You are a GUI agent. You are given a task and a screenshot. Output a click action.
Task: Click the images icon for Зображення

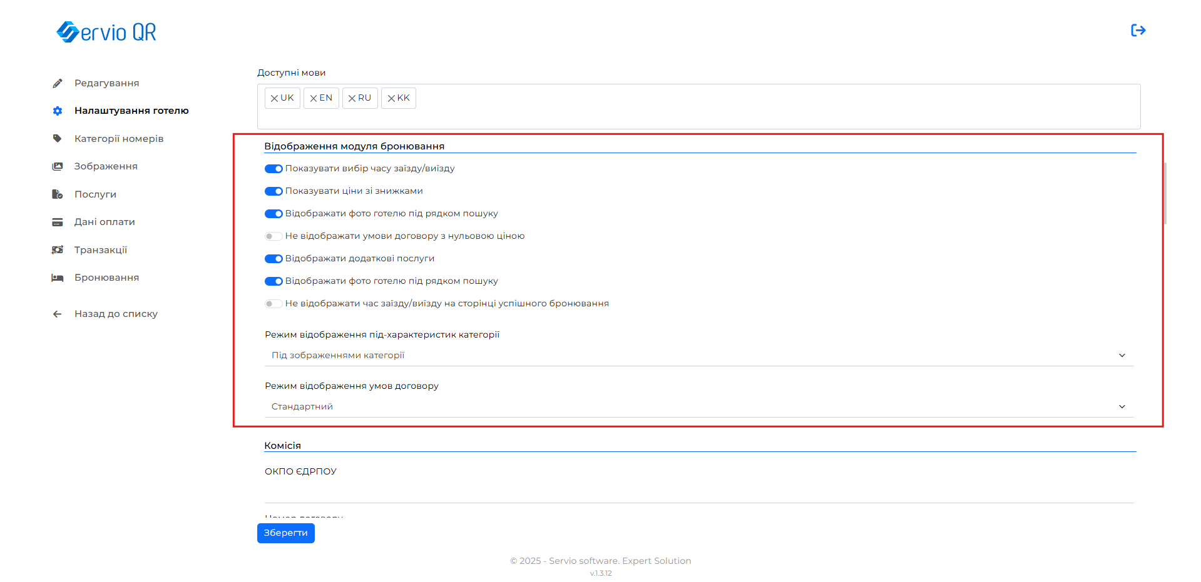click(x=58, y=166)
